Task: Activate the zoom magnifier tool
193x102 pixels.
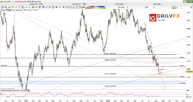Action: (x=6, y=7)
